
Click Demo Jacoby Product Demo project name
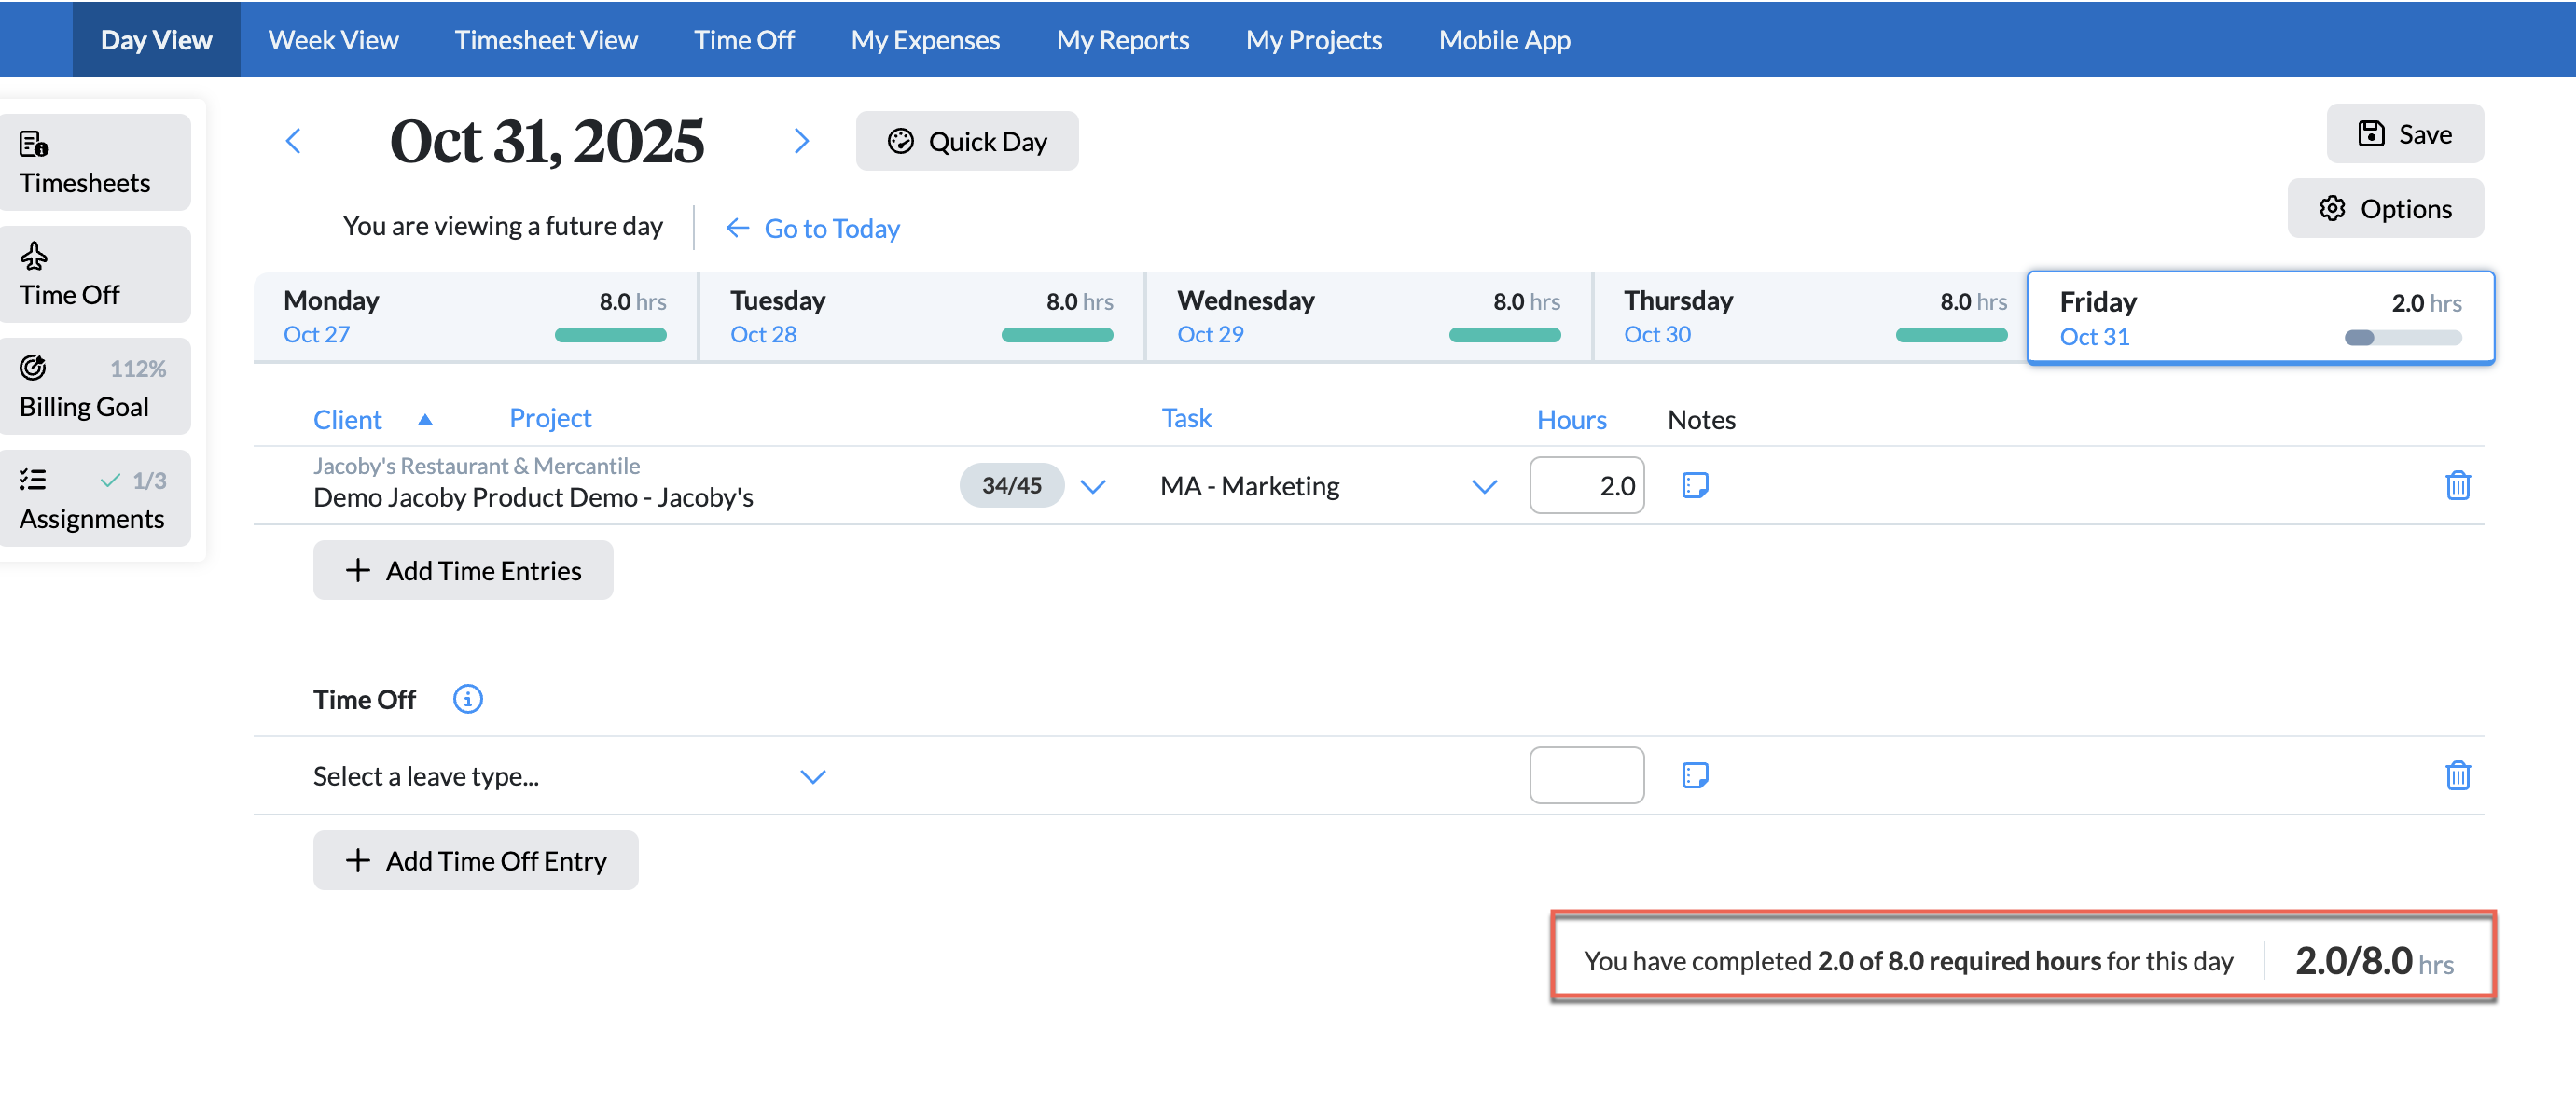533,498
